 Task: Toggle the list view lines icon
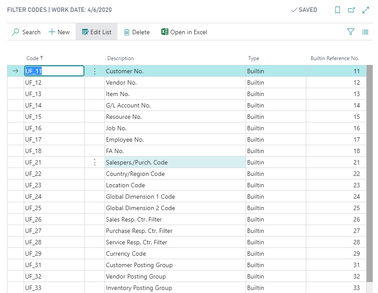pos(365,32)
